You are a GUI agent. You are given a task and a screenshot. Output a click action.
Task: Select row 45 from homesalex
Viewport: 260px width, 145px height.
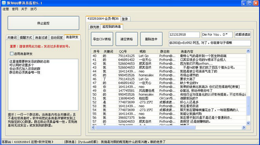coord(169,75)
